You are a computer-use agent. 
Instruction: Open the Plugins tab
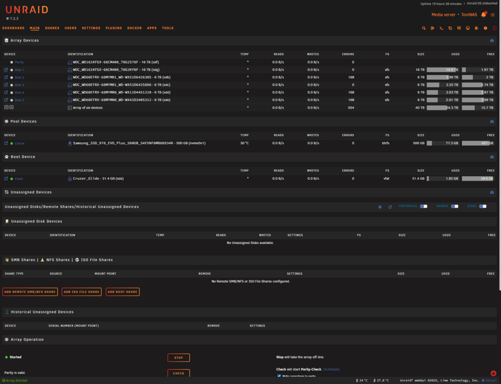(x=114, y=28)
